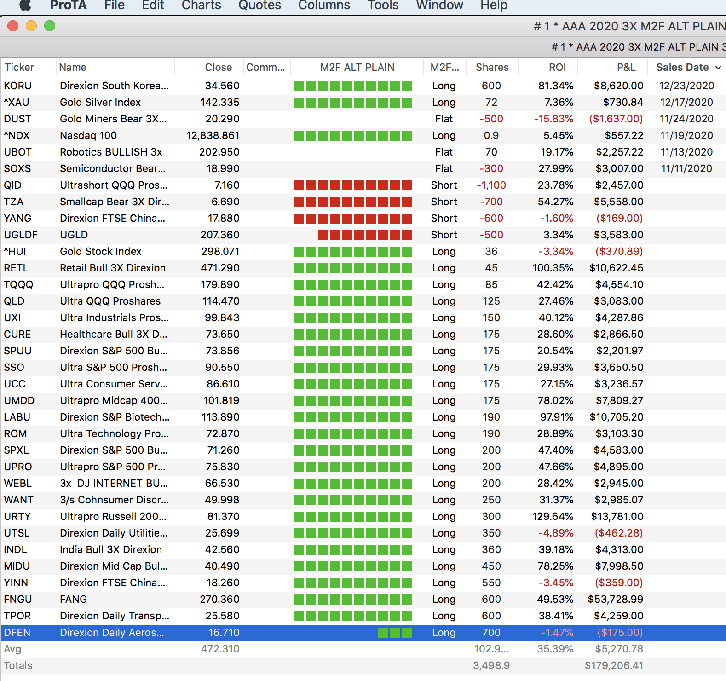Select the URTY ticker cell
Image resolution: width=726 pixels, height=681 pixels.
[x=17, y=516]
